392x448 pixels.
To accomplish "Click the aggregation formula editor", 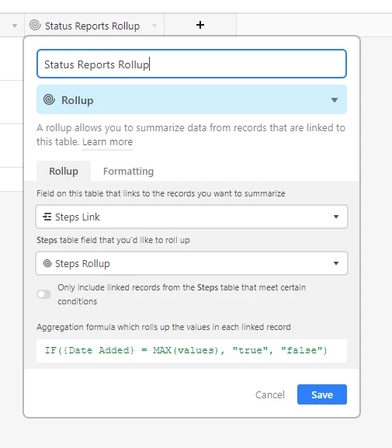I will (x=192, y=351).
